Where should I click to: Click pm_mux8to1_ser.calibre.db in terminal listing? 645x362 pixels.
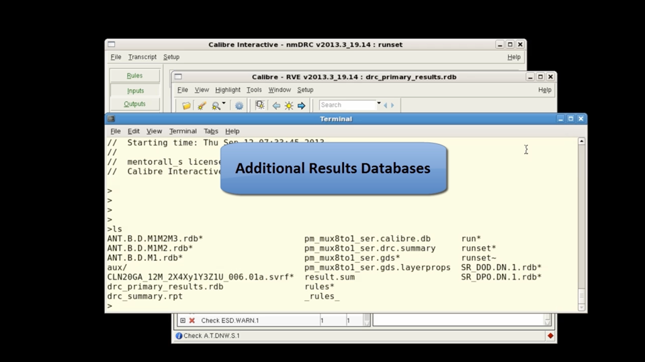tap(368, 239)
